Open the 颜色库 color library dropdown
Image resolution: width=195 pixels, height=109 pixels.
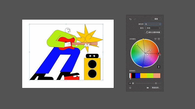pos(152,24)
